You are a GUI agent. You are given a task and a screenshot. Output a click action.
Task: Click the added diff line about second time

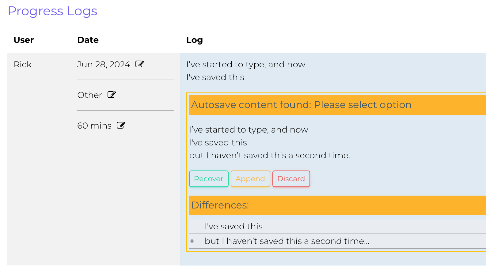(287, 241)
